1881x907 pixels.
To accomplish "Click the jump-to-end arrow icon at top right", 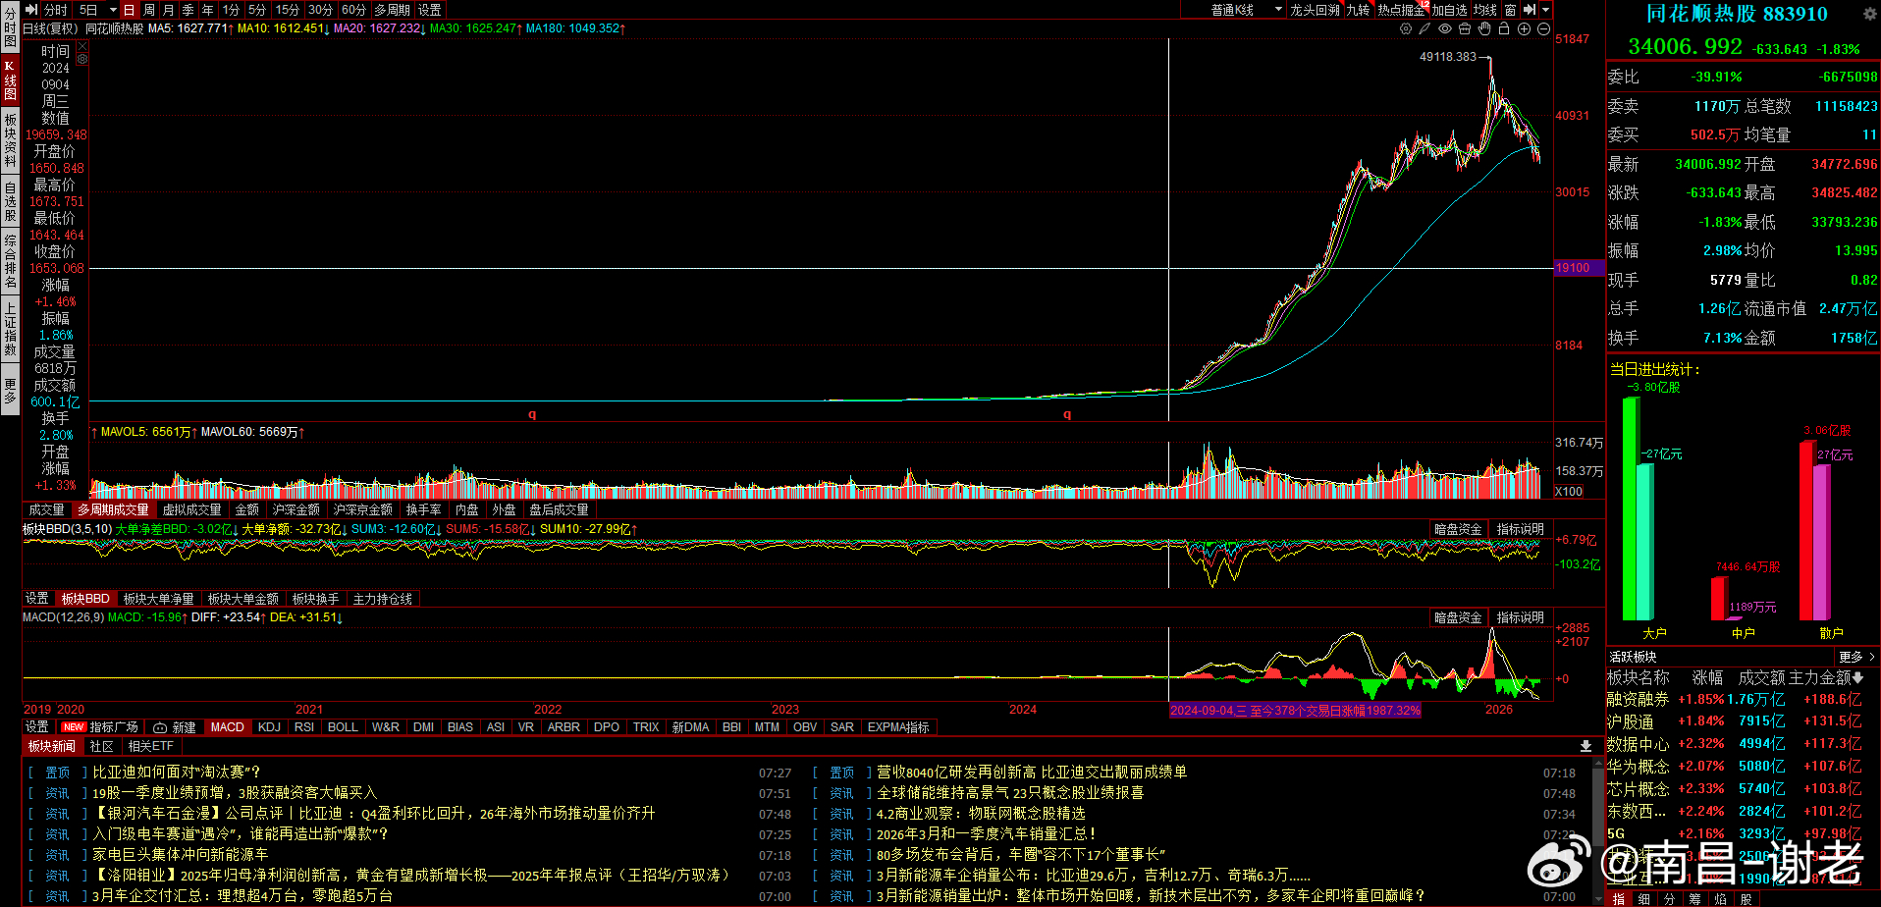I will coord(1530,10).
